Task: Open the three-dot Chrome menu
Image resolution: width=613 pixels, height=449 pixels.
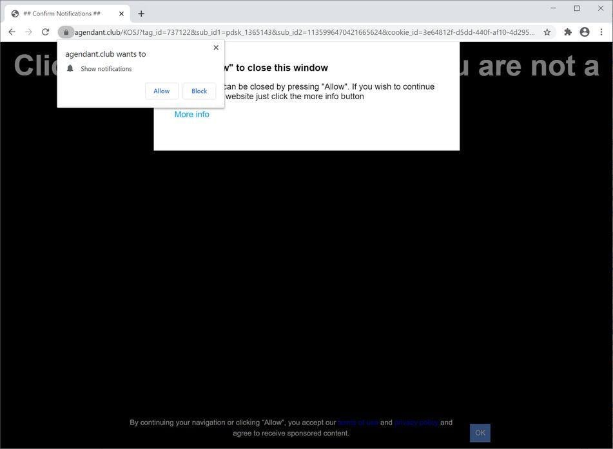Action: coord(601,31)
